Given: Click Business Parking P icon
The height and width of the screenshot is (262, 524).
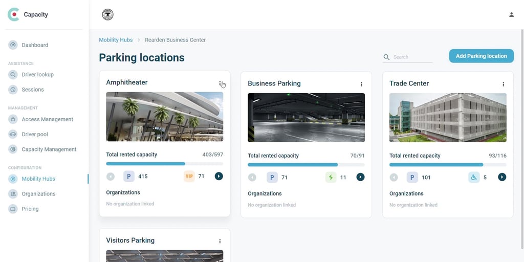Looking at the screenshot, I should (x=272, y=177).
